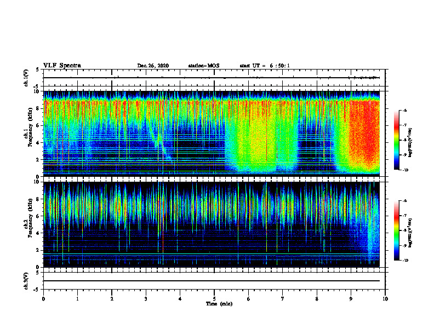Viewport: 434px width, 335px height.
Task: Click the ch.1 color scale "-10" label
Action: coord(405,170)
